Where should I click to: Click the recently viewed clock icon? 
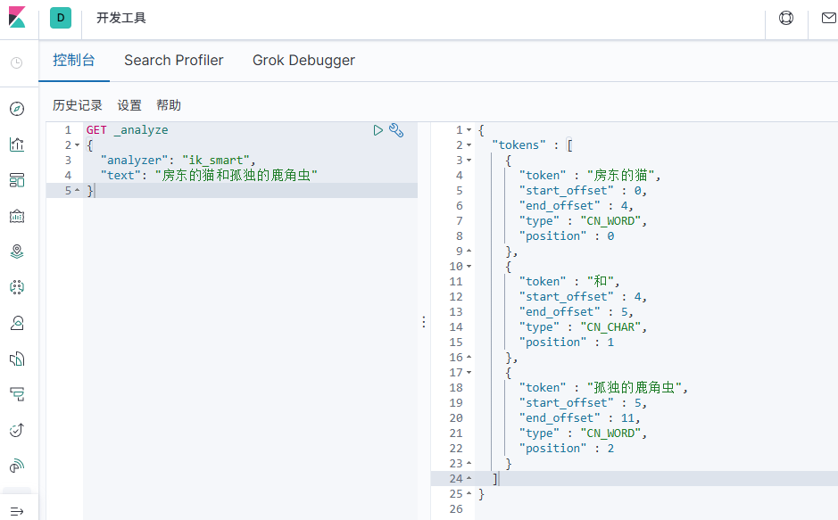click(17, 62)
